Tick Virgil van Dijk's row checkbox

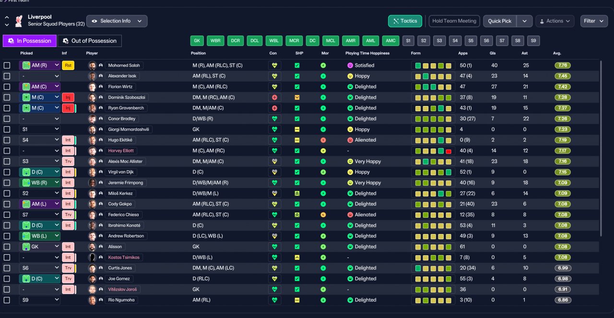tap(7, 172)
